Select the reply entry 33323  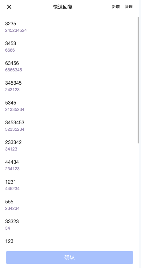coord(69,225)
